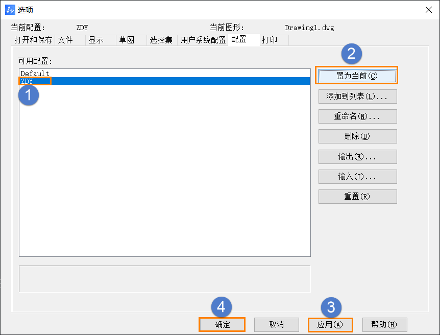Open help with 帮助(H)

click(384, 325)
